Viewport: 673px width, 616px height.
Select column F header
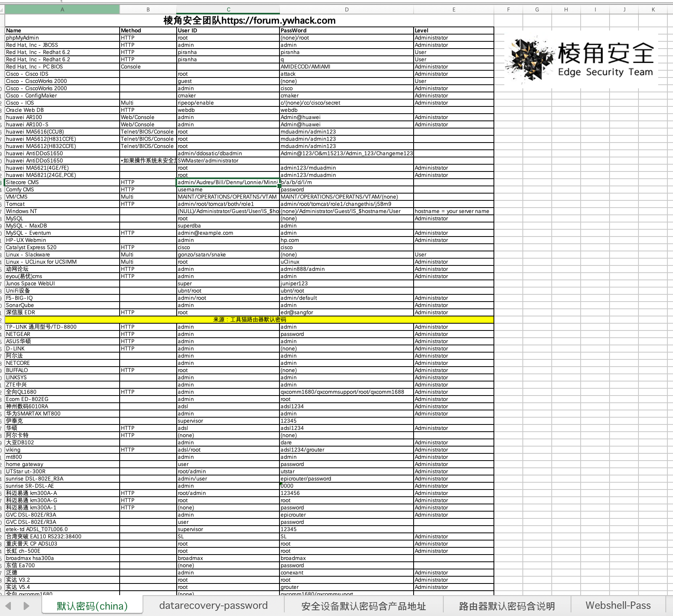(508, 10)
